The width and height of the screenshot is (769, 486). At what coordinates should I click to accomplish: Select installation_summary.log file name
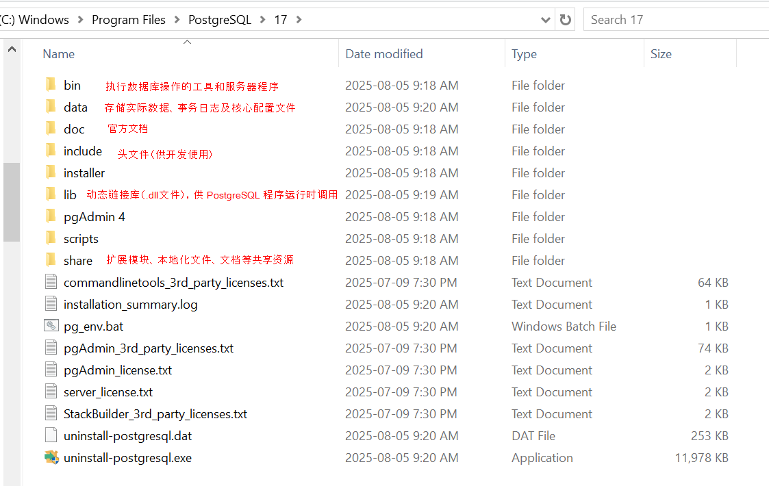(131, 305)
